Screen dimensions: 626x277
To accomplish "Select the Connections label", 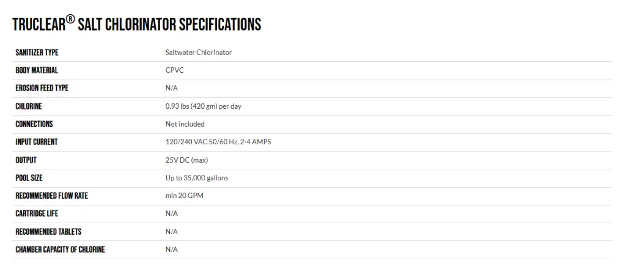I will 34,124.
